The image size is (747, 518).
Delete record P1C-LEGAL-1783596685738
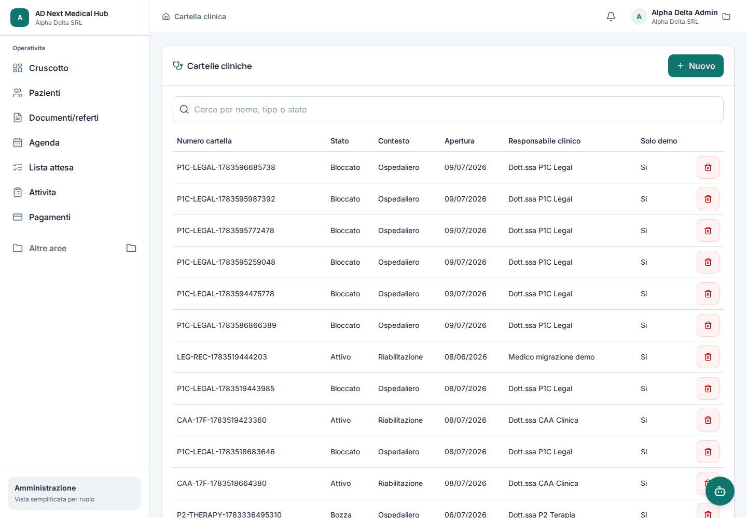[x=708, y=167]
